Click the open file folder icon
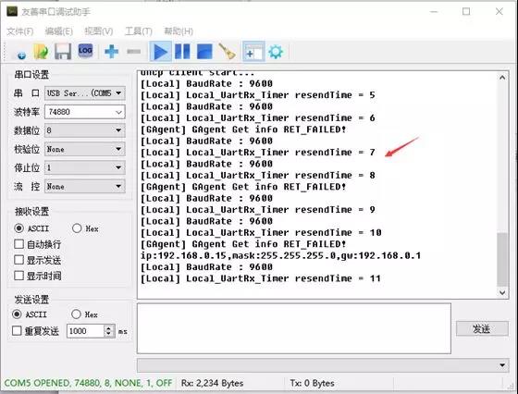518x394 pixels. (41, 52)
